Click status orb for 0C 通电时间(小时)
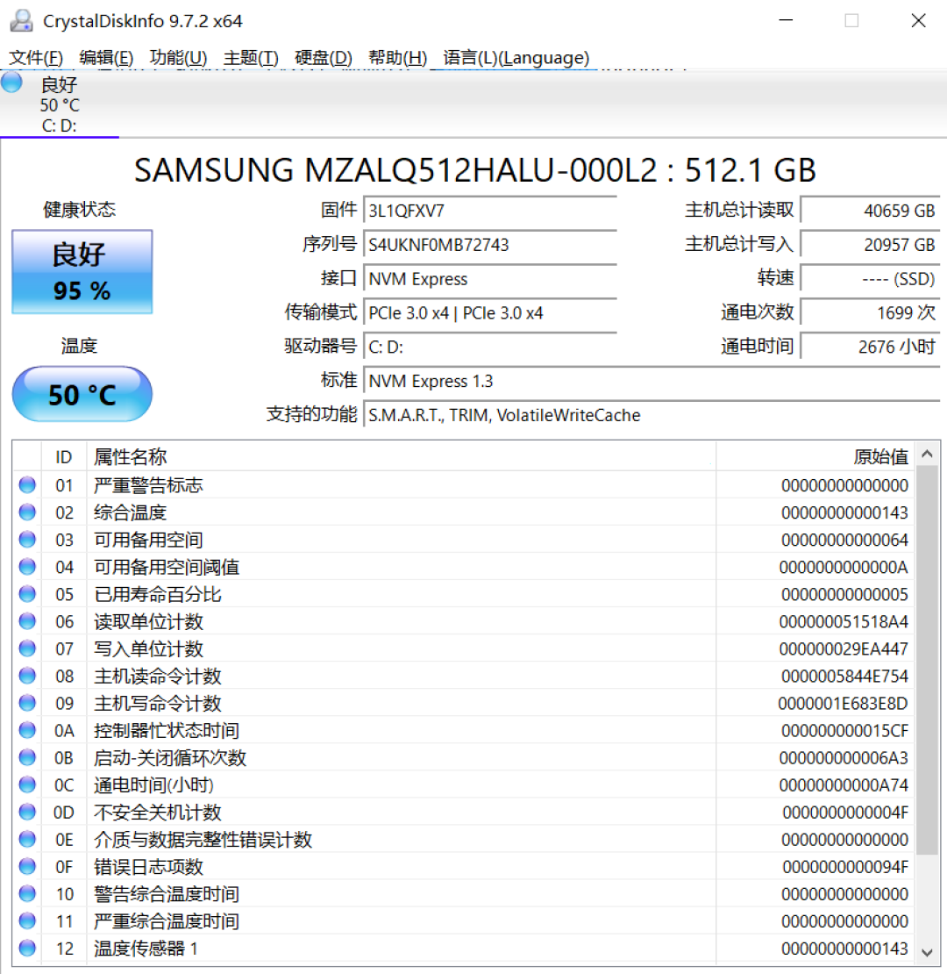This screenshot has height=974, width=947. coord(27,784)
